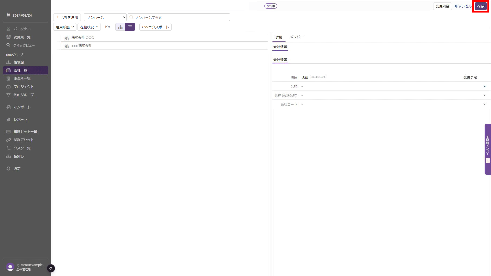Expand the 名称 (英語名称) row chevron
This screenshot has height=276, width=491.
(485, 95)
